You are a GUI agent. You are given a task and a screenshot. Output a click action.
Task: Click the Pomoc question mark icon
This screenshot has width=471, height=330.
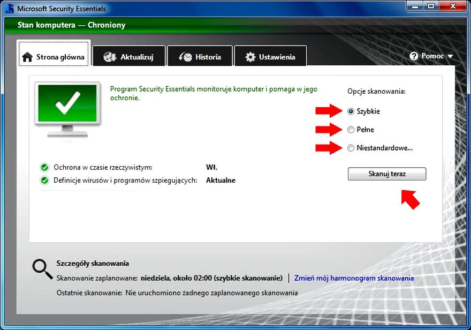click(x=414, y=56)
